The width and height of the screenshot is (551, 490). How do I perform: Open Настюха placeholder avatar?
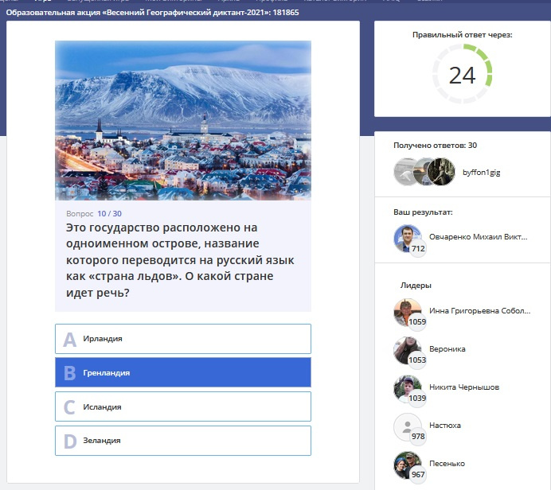coord(407,427)
